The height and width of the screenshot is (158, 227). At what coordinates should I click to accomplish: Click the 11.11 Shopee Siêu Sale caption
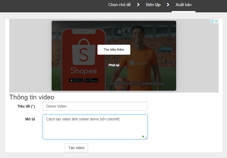pos(138,84)
